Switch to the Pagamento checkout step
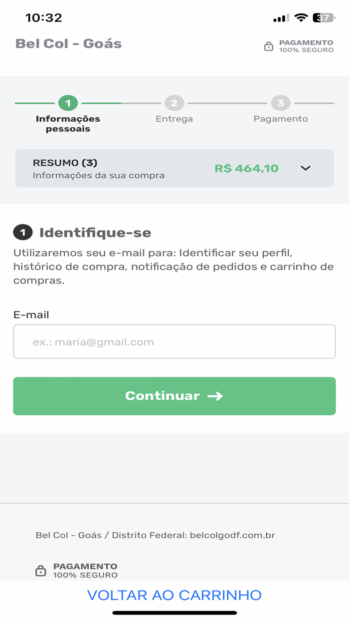The height and width of the screenshot is (621, 349). [281, 119]
